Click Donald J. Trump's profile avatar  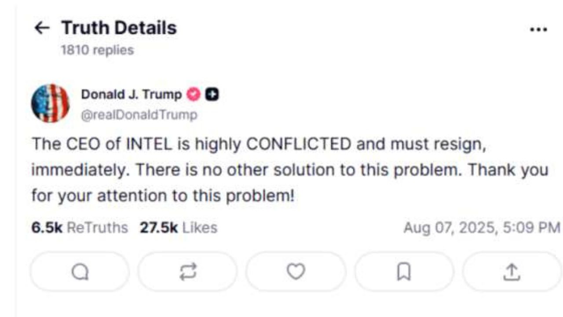coord(50,103)
